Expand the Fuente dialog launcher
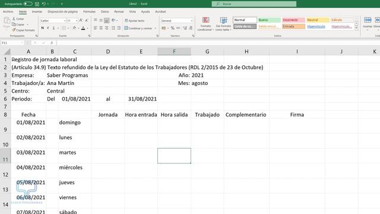Viewport: 380px width, 214px height. click(89, 36)
